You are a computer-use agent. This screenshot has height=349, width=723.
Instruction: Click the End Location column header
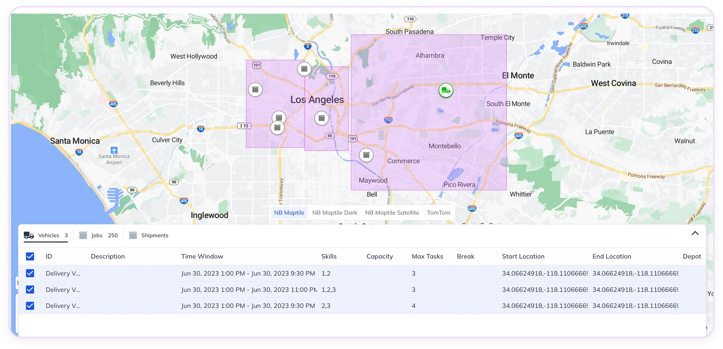611,256
